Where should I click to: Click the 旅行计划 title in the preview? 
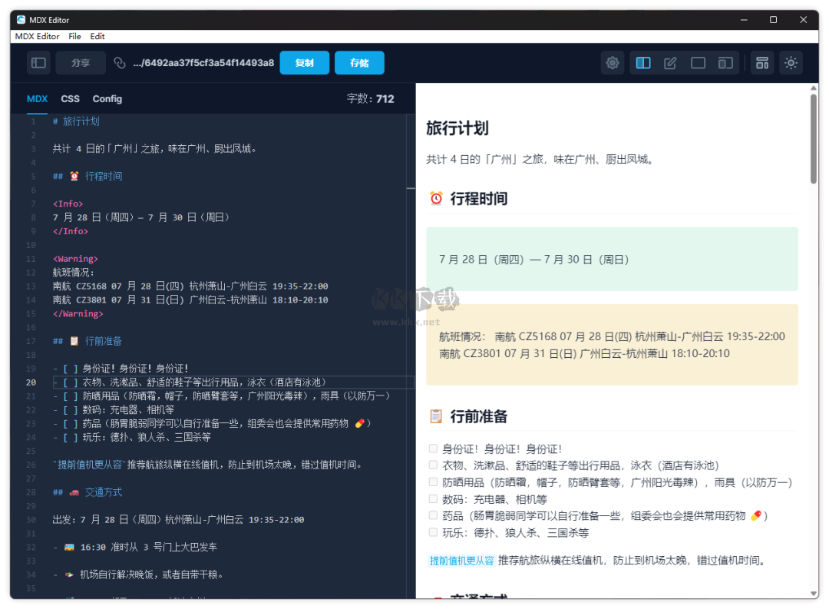pyautogui.click(x=457, y=128)
